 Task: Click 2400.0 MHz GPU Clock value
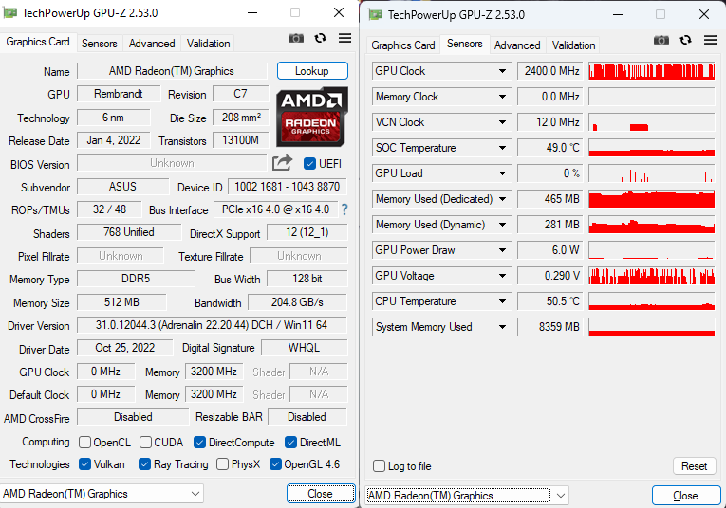pos(549,71)
